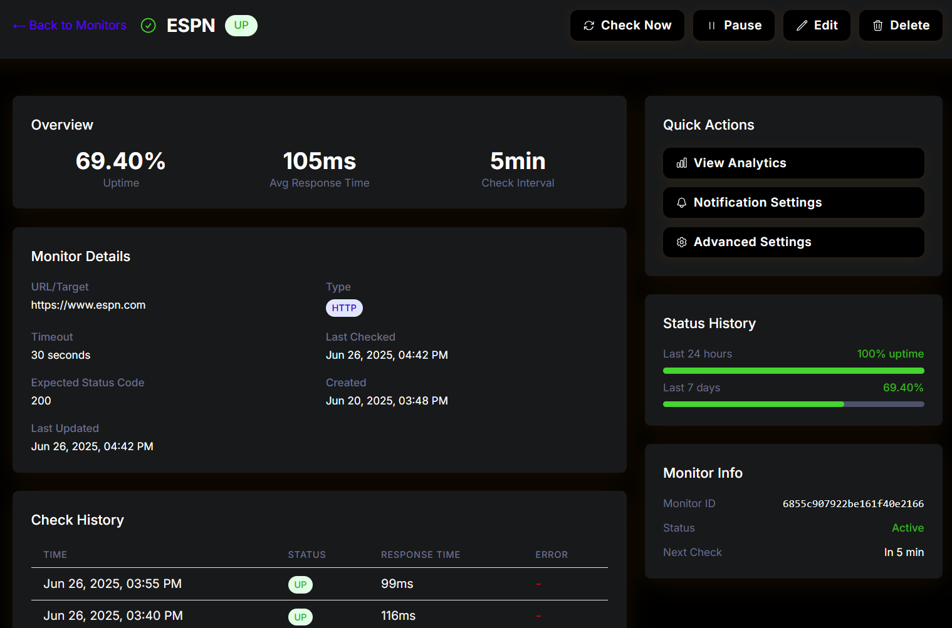
Task: Select the check row Jun 26, 2025, 03:55 PM
Action: 320,584
